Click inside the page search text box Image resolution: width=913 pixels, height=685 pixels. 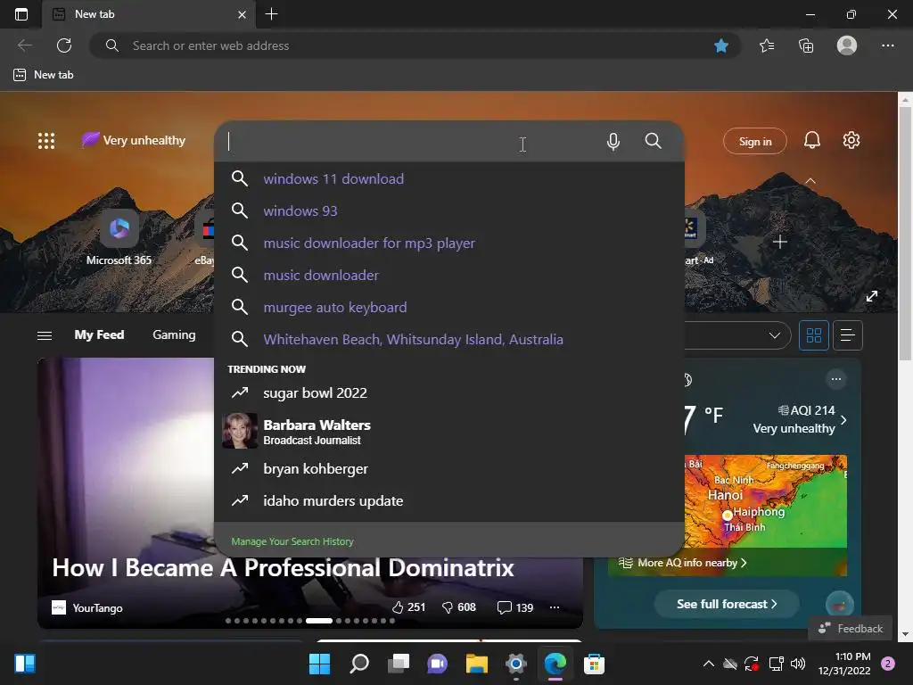(x=407, y=142)
